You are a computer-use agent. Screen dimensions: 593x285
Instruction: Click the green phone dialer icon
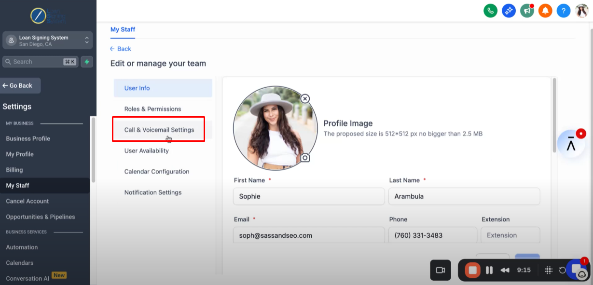pyautogui.click(x=491, y=11)
